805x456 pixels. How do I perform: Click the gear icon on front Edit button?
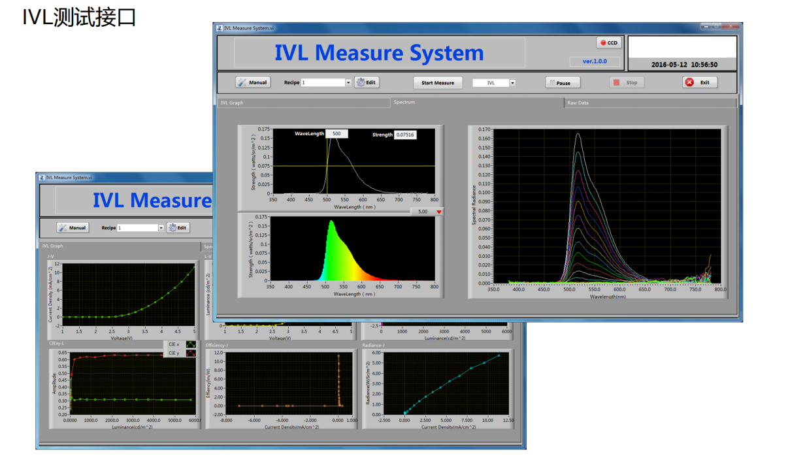pos(360,83)
